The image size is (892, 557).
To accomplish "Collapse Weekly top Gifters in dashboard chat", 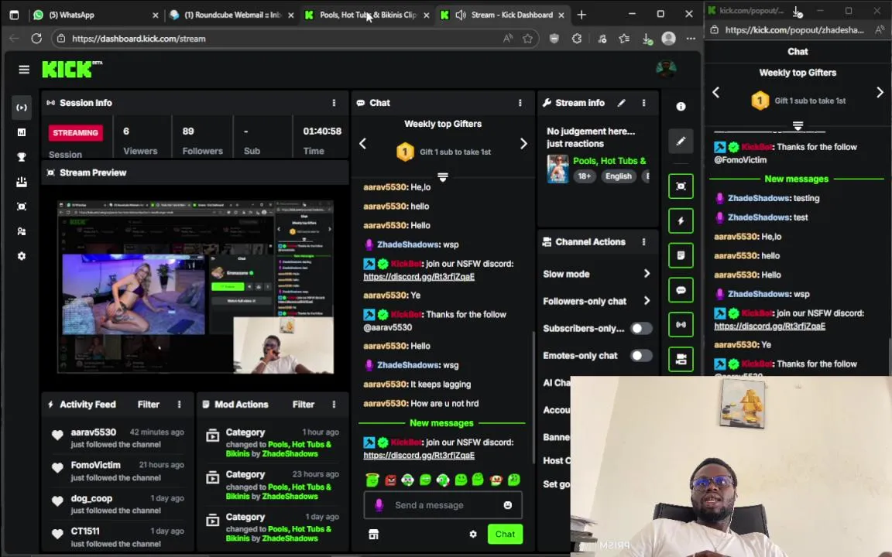I will click(443, 177).
